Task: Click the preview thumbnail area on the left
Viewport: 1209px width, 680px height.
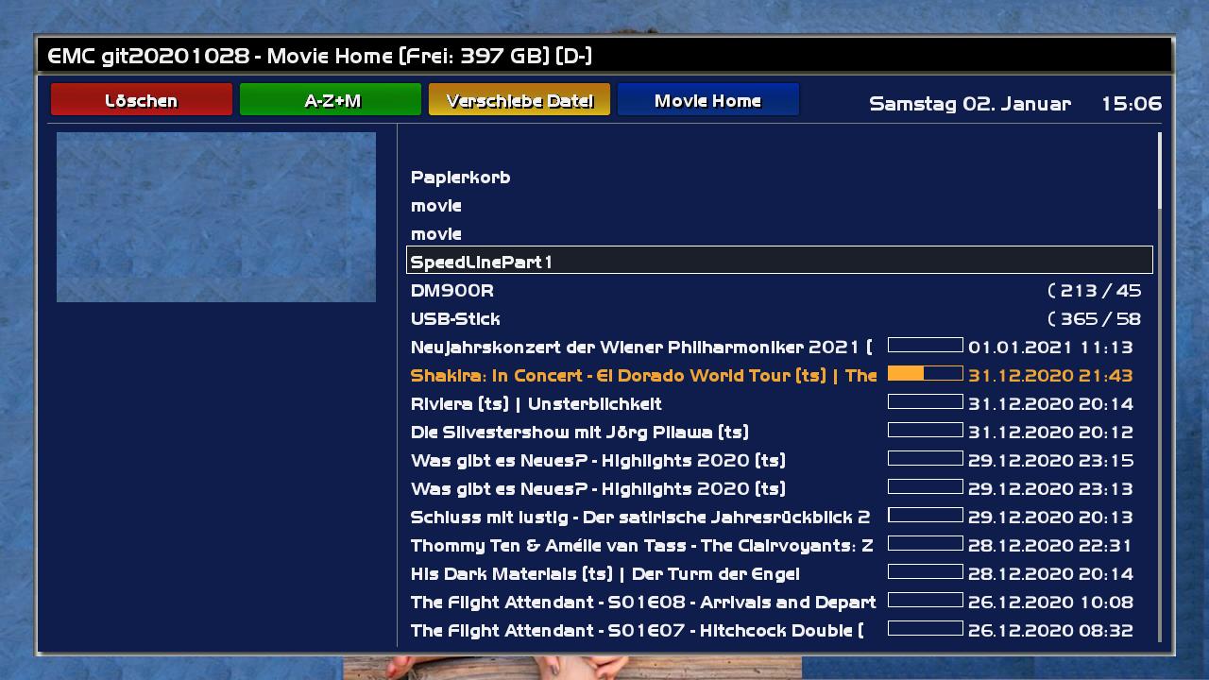Action: tap(216, 217)
